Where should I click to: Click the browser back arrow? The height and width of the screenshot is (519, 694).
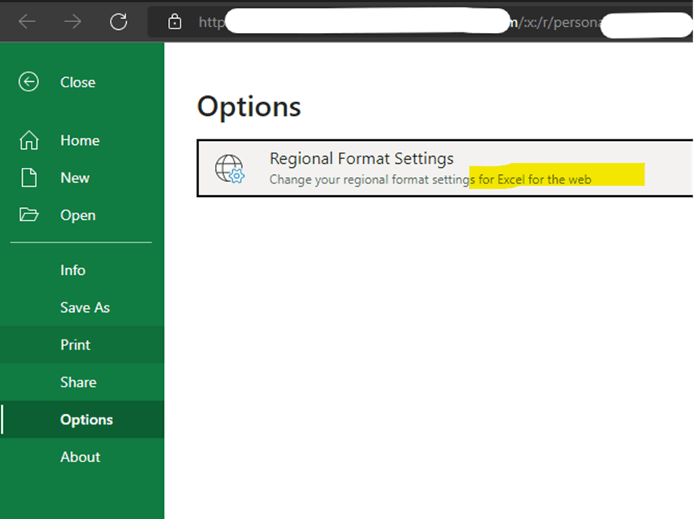coord(28,21)
